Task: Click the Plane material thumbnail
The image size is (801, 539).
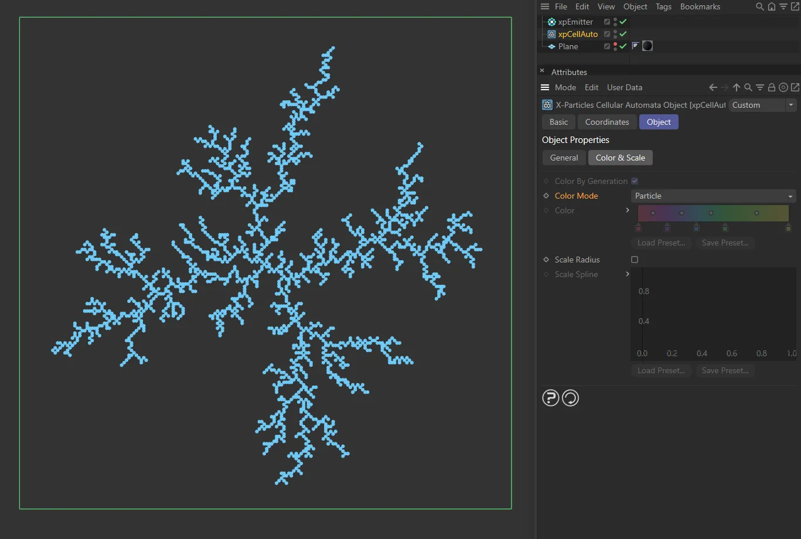Action: 647,45
